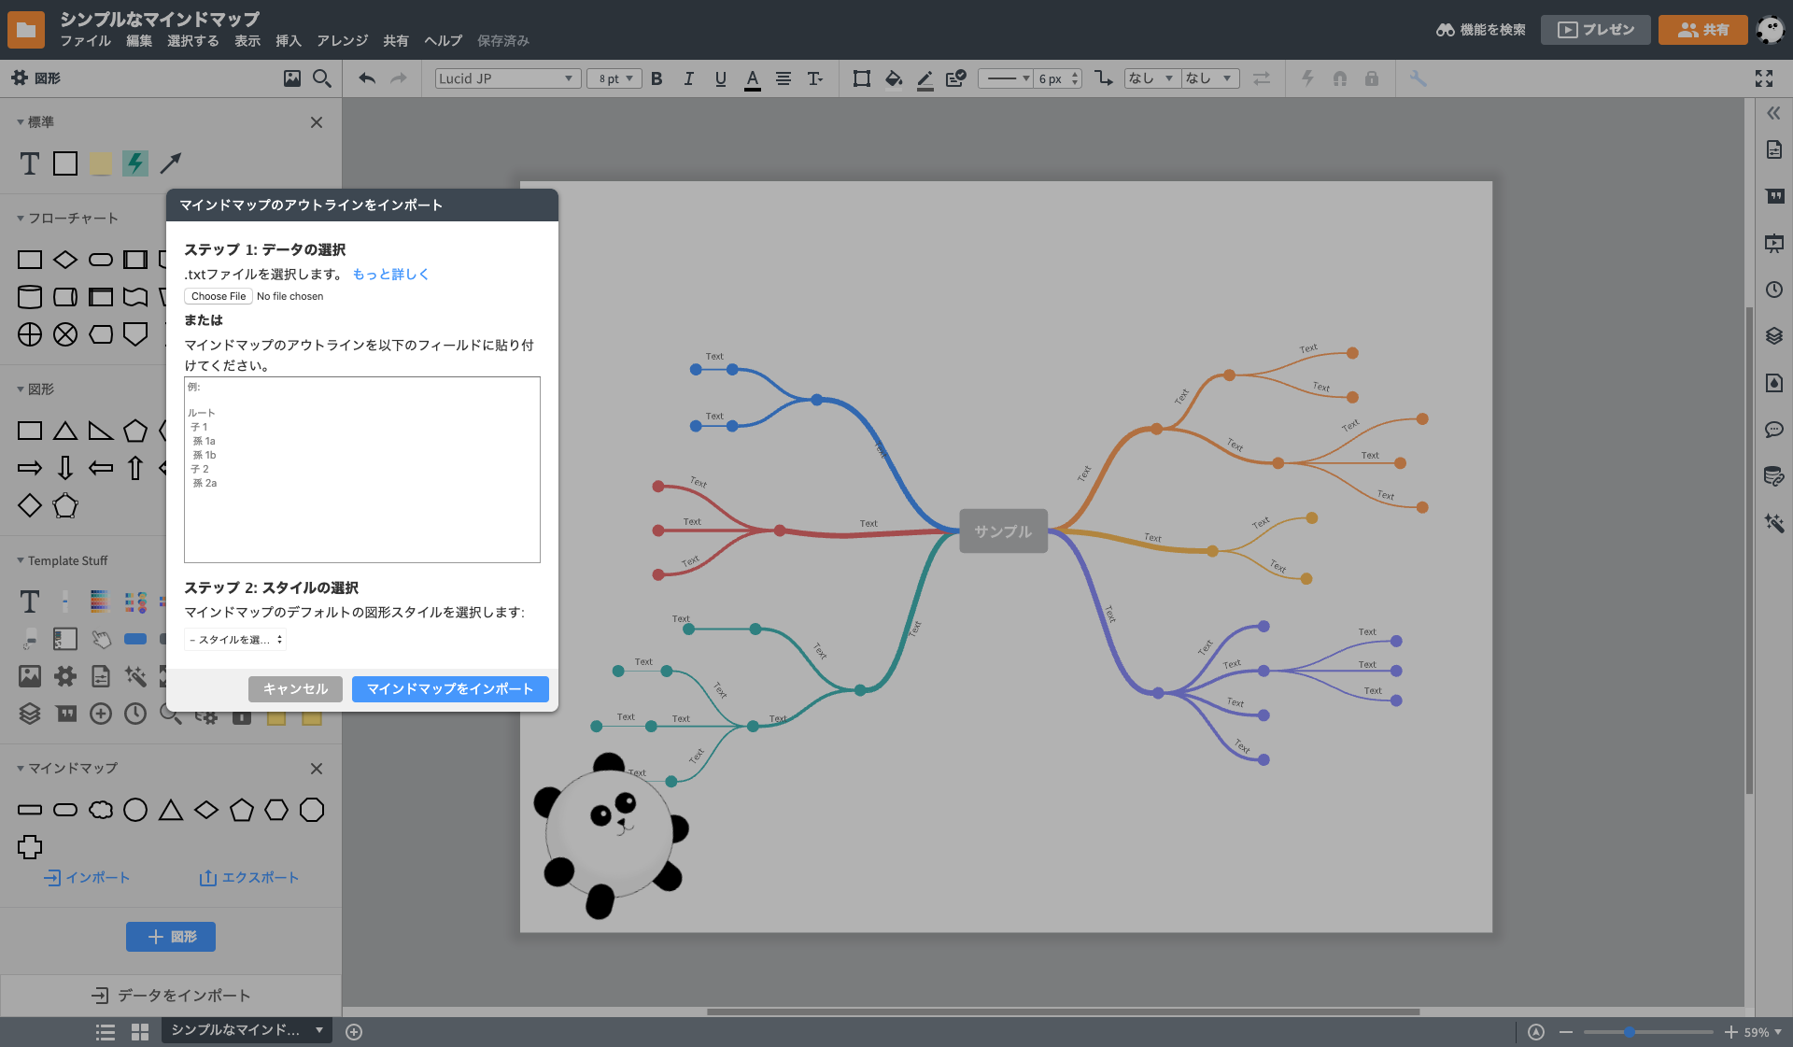
Task: Click the undo arrow icon
Action: coord(367,78)
